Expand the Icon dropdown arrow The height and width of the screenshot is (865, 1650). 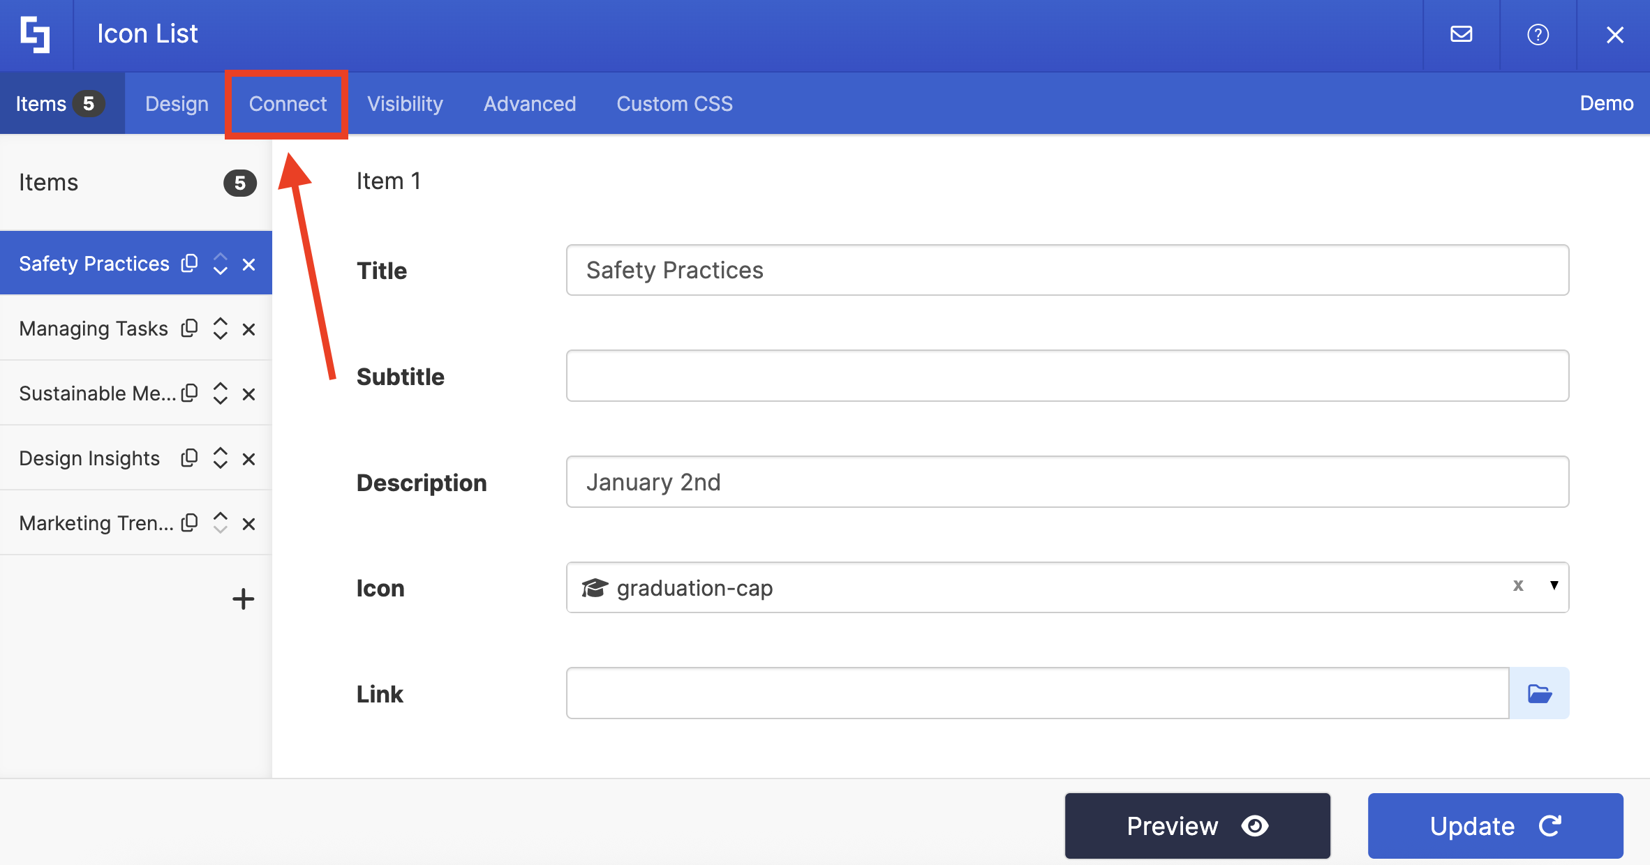coord(1554,586)
